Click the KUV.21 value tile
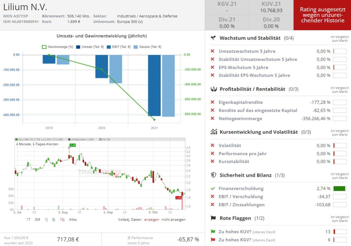Viewport: 351px width, 246px height. click(271, 8)
